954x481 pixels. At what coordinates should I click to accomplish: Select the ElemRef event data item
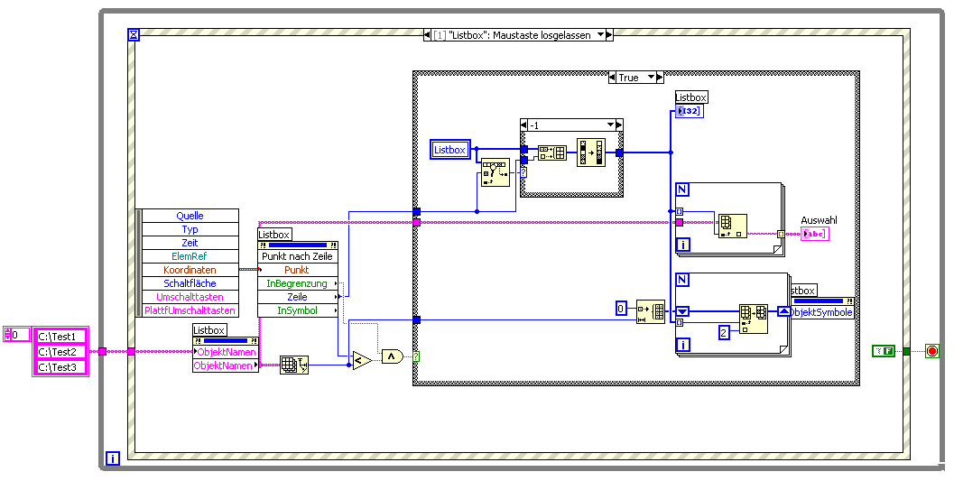click(x=190, y=256)
